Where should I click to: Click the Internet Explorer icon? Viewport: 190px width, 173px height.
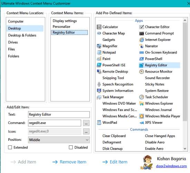(x=141, y=40)
